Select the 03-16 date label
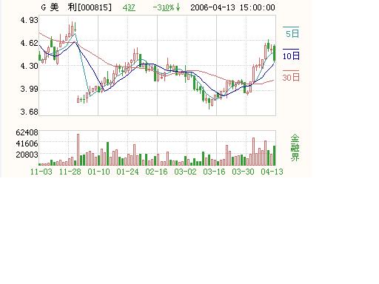This screenshot has height=284, width=379. pyautogui.click(x=214, y=172)
